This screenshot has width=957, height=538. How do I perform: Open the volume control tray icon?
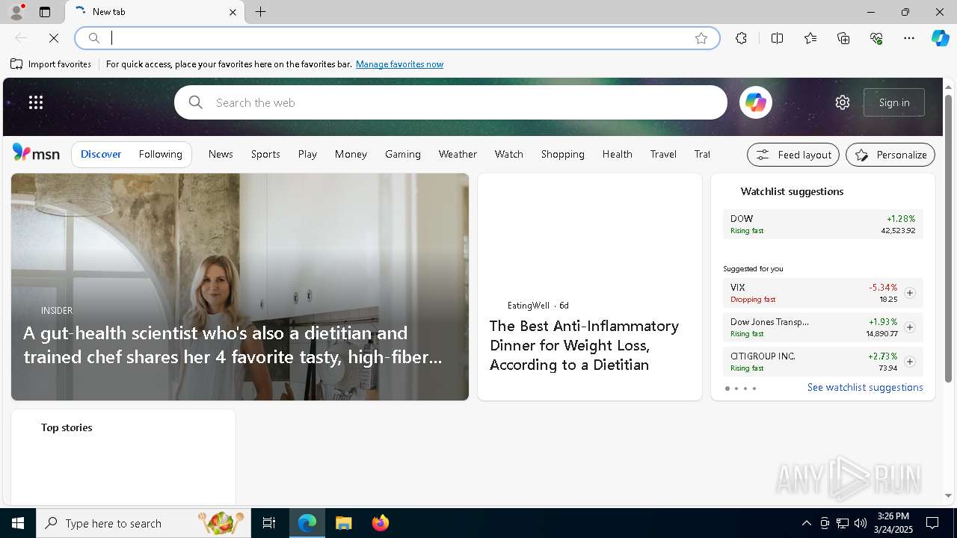[861, 523]
